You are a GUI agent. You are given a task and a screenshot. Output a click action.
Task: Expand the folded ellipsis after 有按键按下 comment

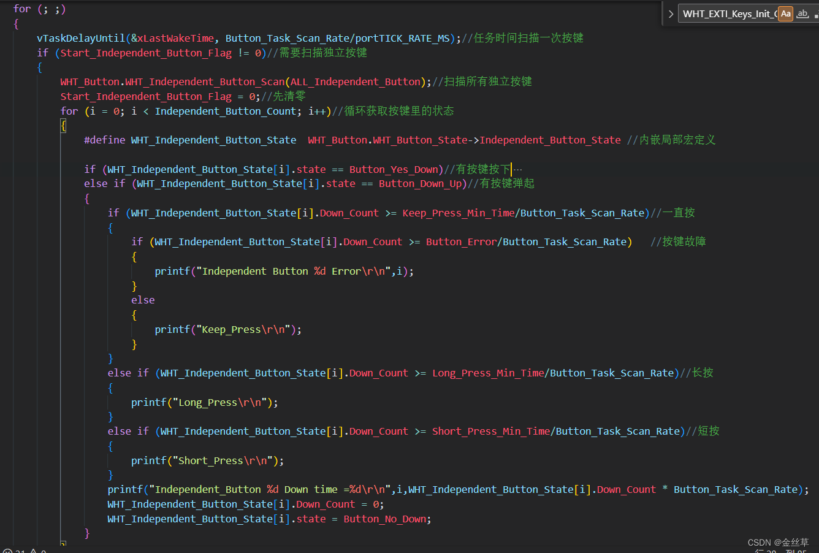click(518, 170)
